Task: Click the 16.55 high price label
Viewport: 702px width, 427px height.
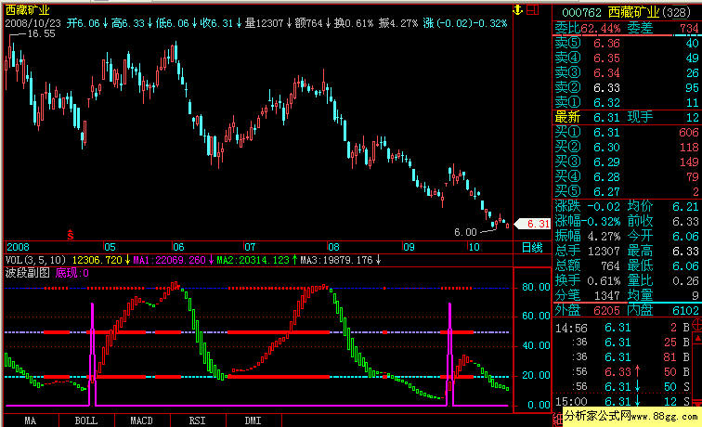Action: pos(41,34)
